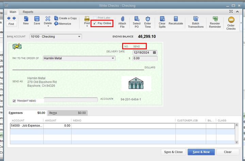The image size is (245, 161).
Task: Click Save & New button
Action: [201, 152]
